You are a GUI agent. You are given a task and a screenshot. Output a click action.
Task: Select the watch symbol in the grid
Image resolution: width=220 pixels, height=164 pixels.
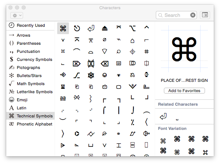coord(146,75)
